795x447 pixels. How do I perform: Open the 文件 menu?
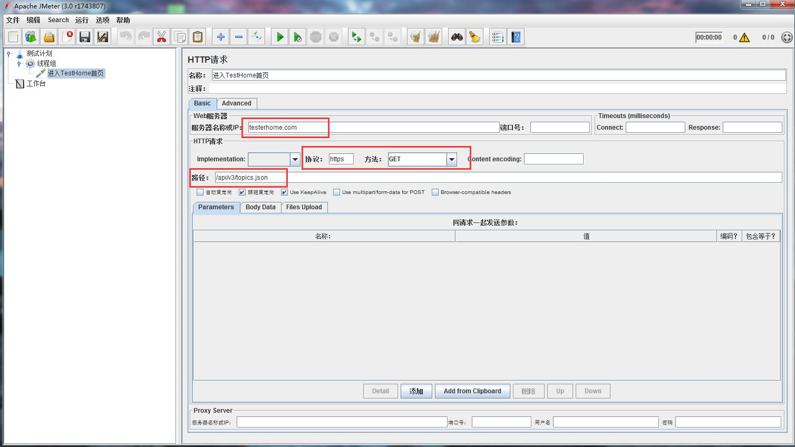[13, 20]
